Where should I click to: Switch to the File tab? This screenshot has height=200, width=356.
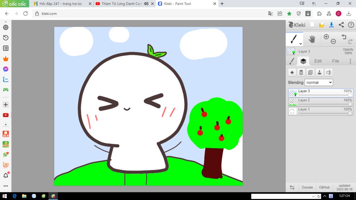point(335,61)
